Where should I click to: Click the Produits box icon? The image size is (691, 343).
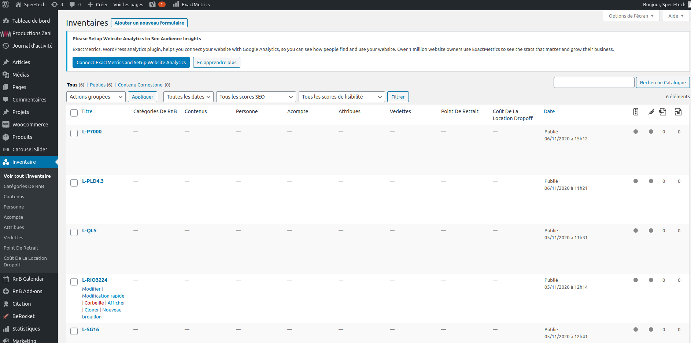pyautogui.click(x=6, y=137)
